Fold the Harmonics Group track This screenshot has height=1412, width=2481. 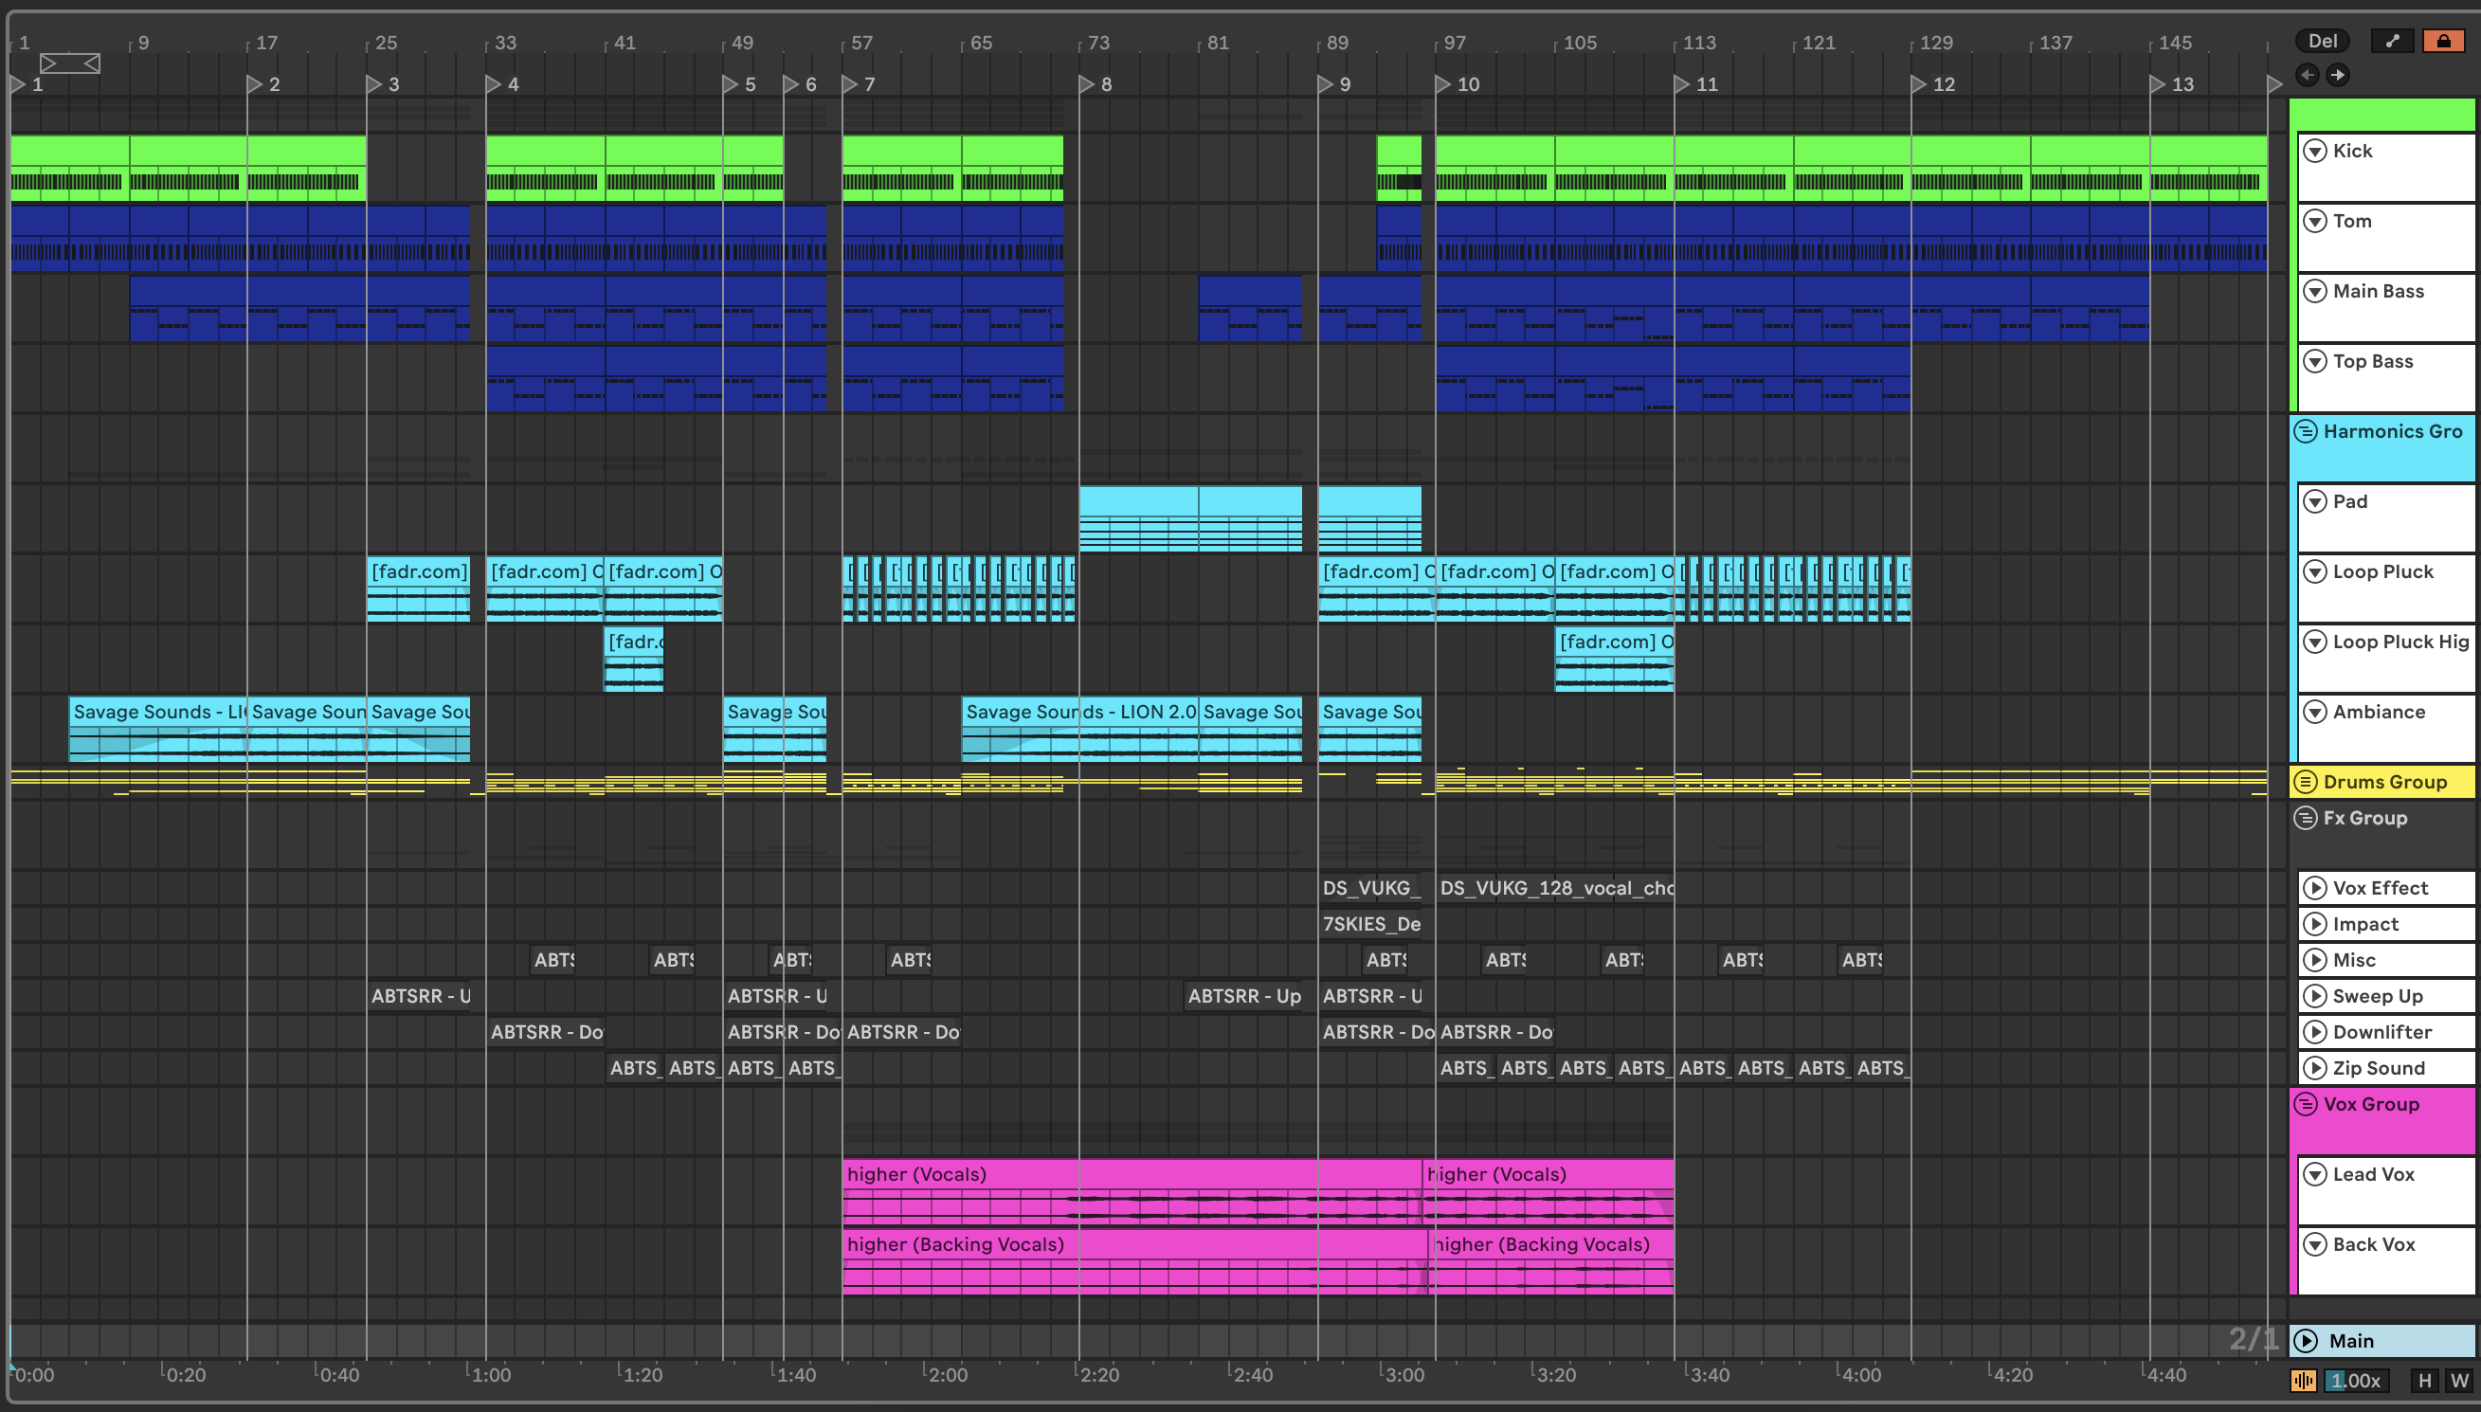[x=2305, y=431]
